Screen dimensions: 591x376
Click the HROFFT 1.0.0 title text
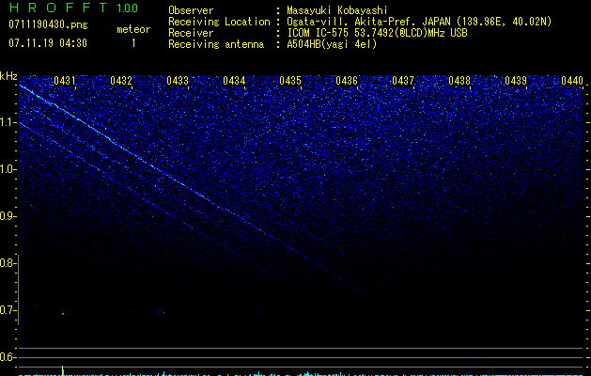(74, 8)
